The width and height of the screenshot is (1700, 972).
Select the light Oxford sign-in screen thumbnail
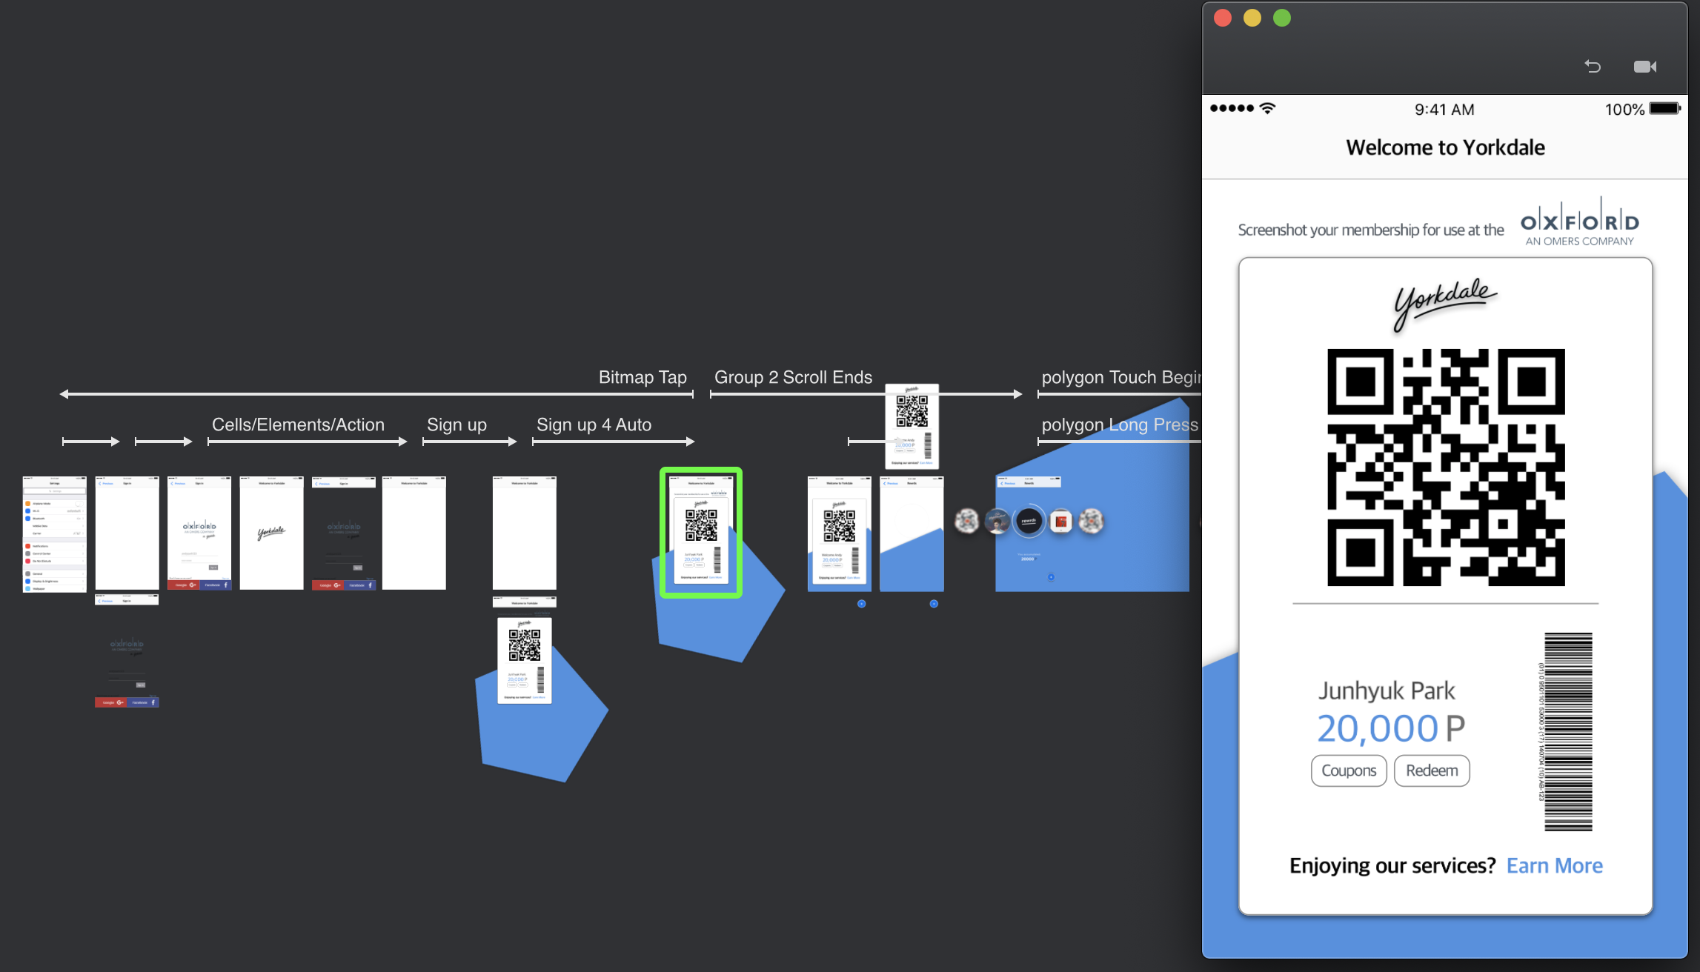199,533
